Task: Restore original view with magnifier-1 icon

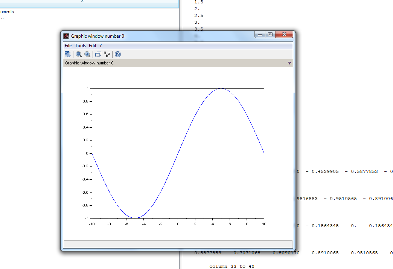Action: click(x=87, y=54)
